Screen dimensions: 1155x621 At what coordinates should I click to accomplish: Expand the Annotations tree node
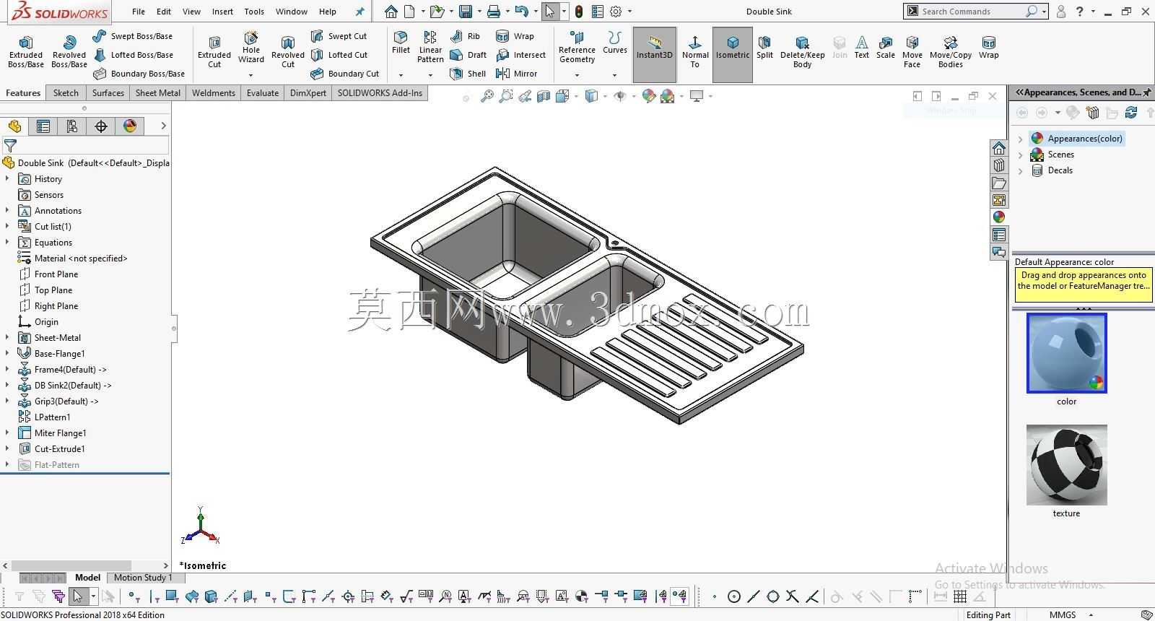[7, 211]
